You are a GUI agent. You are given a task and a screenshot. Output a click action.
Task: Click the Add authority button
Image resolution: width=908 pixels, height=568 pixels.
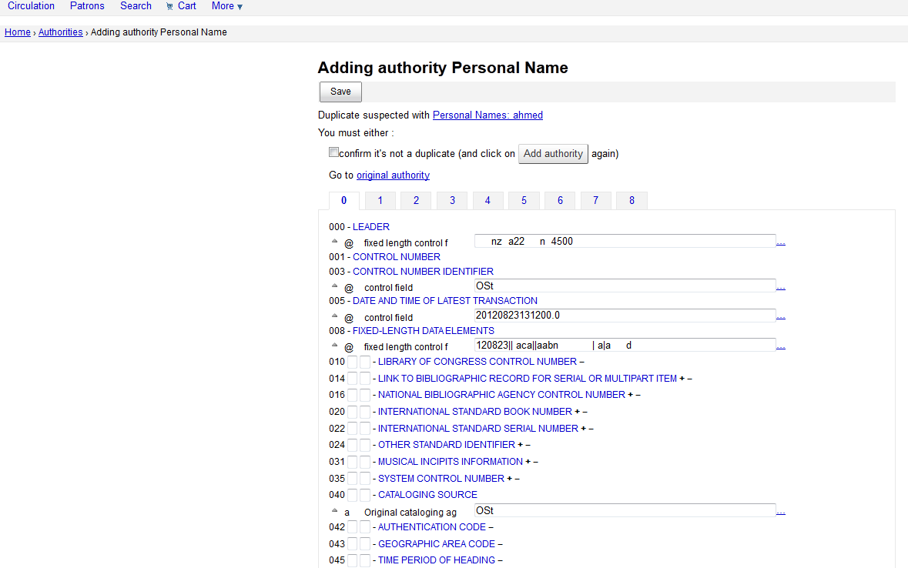(x=553, y=154)
